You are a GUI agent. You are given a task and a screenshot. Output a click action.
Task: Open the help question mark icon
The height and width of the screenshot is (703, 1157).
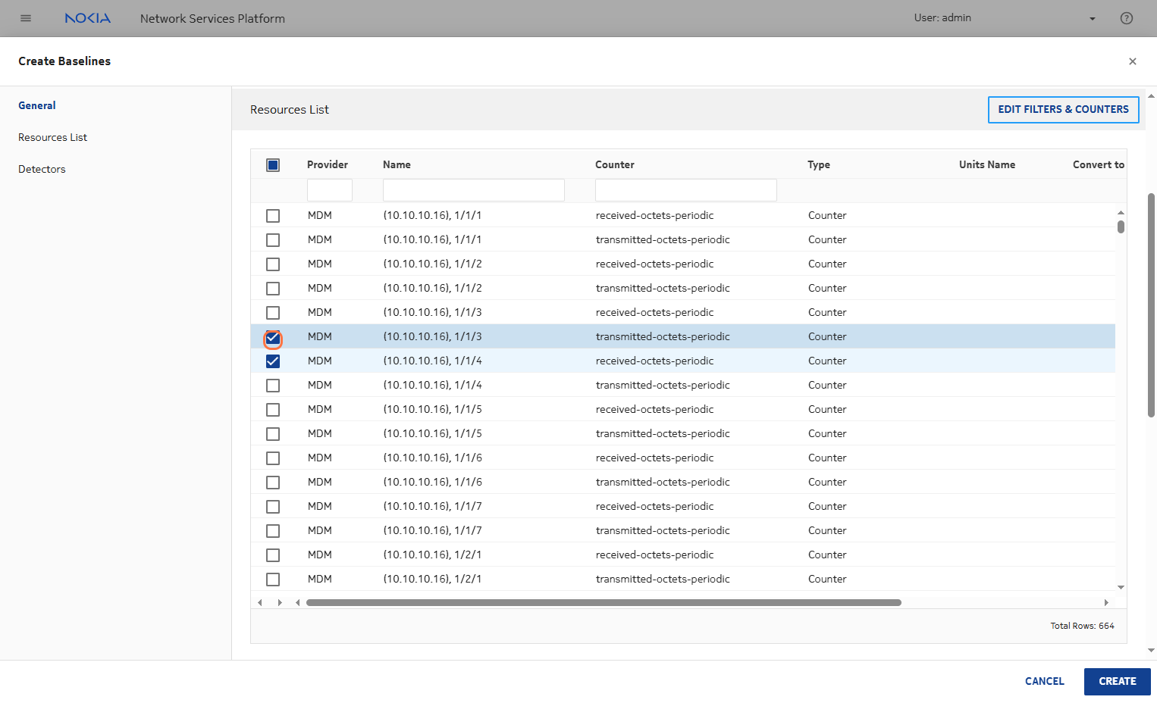tap(1126, 18)
